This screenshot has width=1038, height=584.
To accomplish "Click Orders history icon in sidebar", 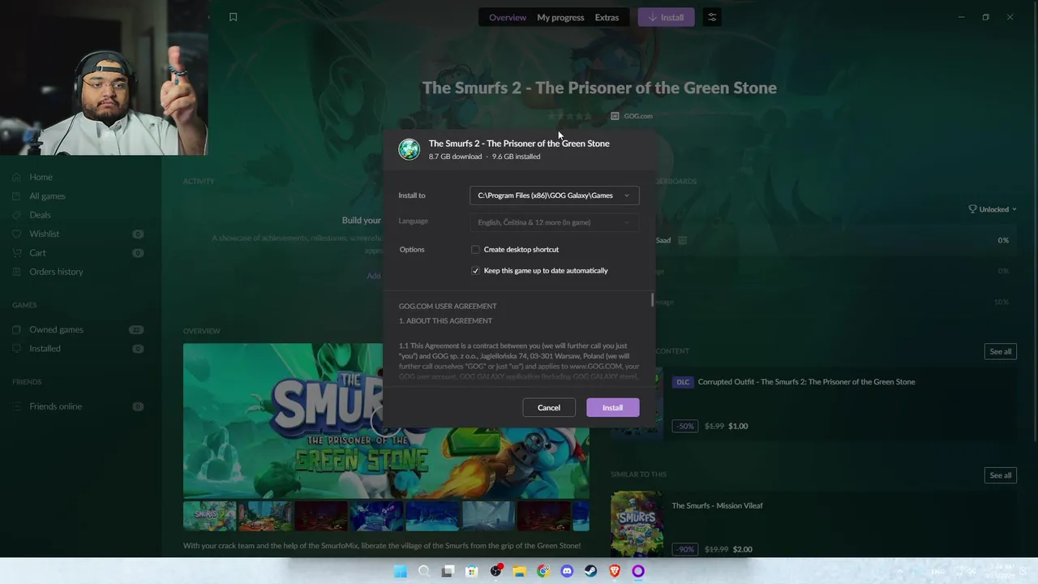I will (17, 272).
